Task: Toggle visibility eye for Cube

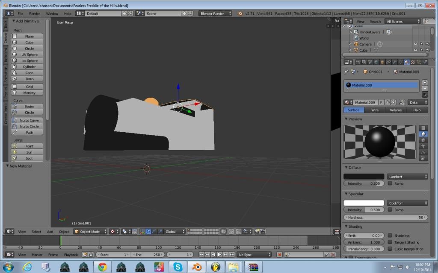Action: [x=415, y=50]
